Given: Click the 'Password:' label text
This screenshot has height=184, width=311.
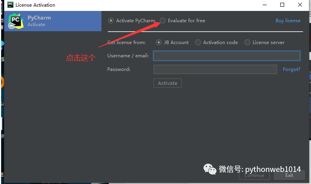Looking at the screenshot, I should pos(119,69).
